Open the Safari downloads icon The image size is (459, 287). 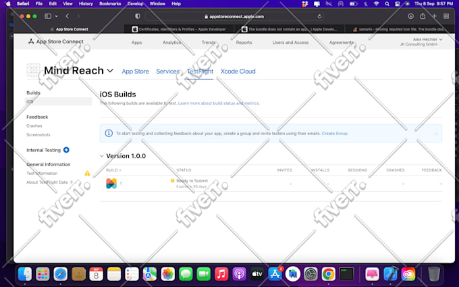coord(410,16)
